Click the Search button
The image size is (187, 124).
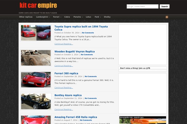pos(165,7)
